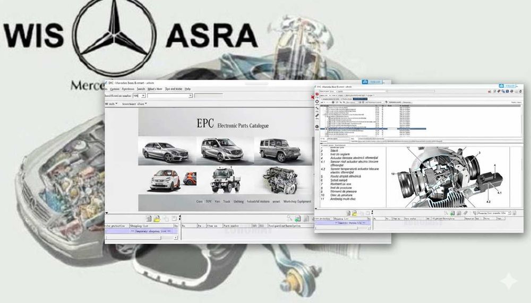
Task: Open the Search menu in left EPC window
Action: pos(141,89)
